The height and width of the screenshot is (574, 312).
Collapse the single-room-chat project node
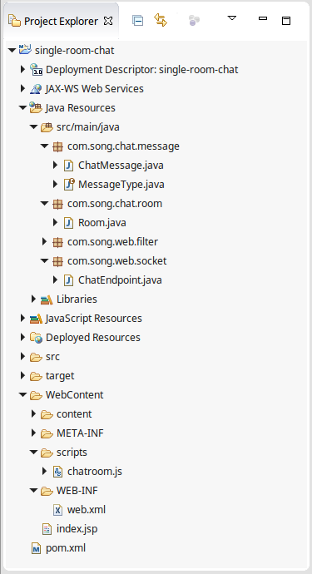pos(12,51)
